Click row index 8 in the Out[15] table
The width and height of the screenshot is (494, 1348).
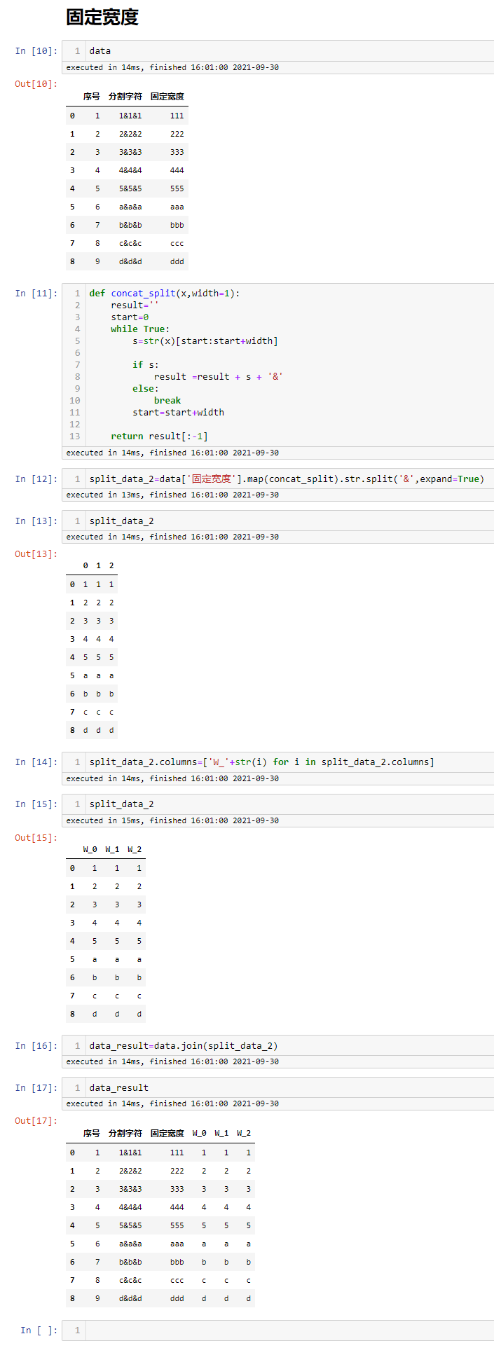pyautogui.click(x=72, y=1014)
